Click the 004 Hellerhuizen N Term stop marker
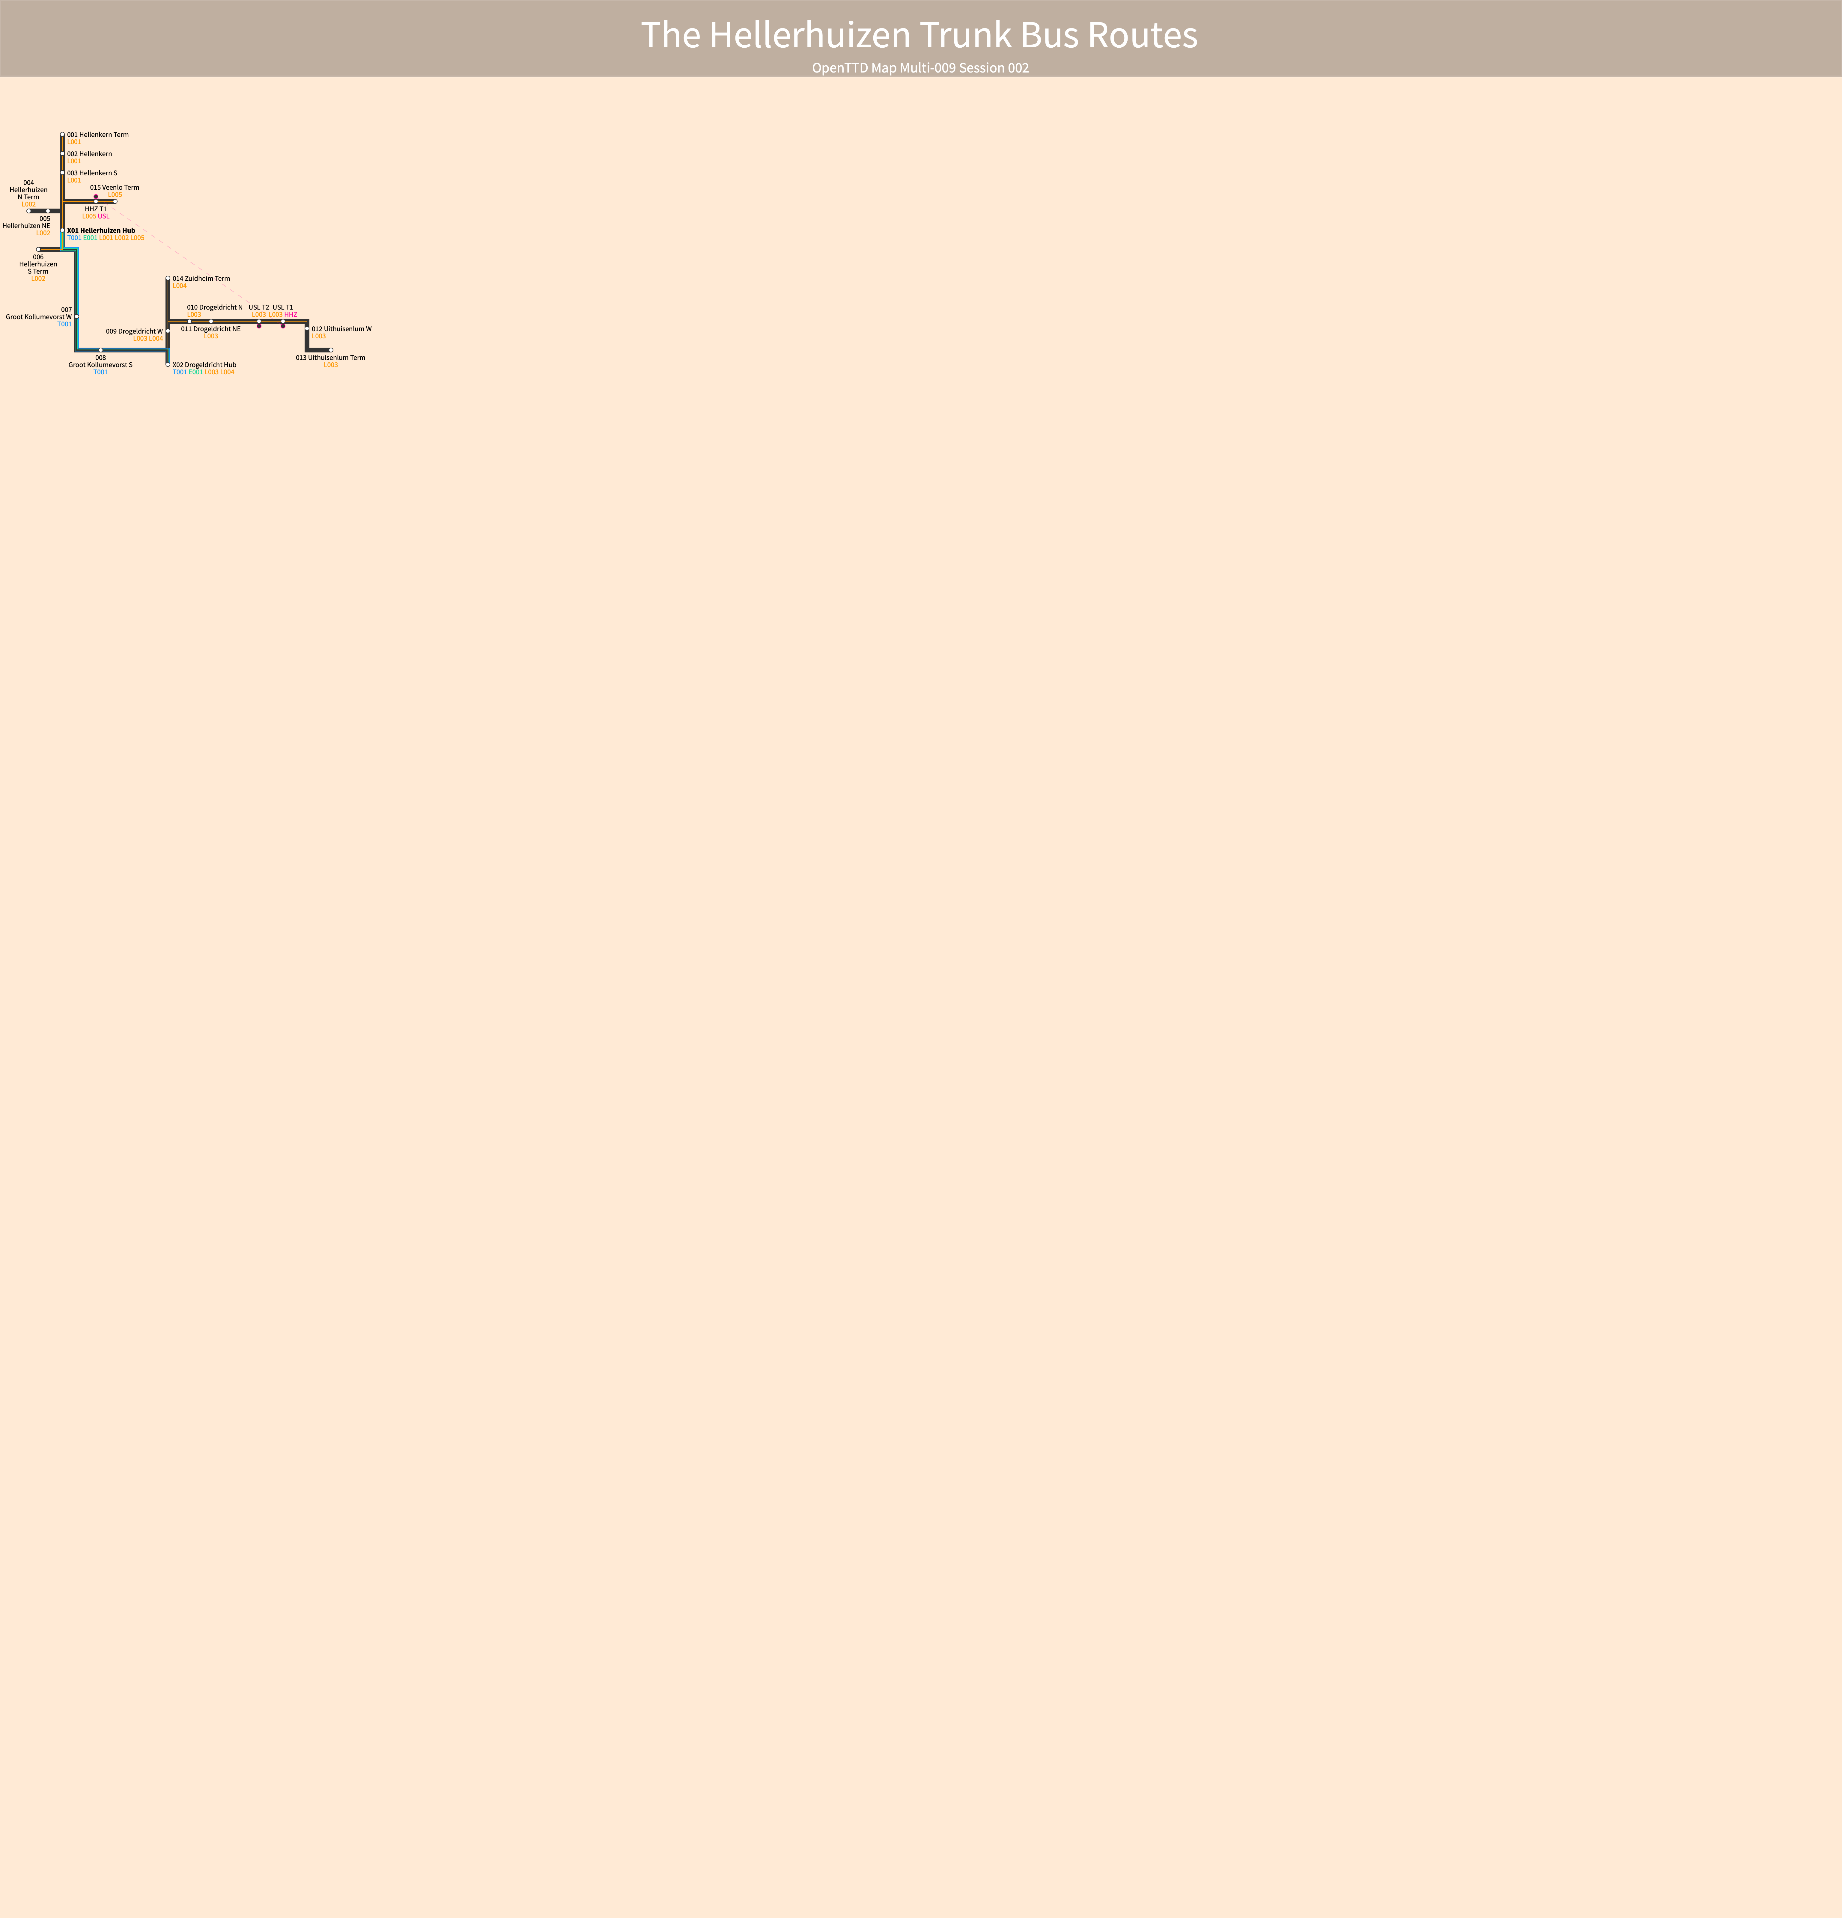Image resolution: width=1842 pixels, height=1918 pixels. [28, 211]
